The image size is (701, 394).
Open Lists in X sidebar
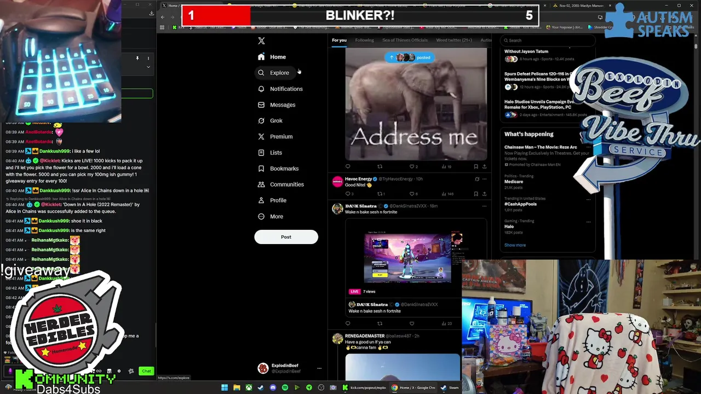tap(269, 153)
